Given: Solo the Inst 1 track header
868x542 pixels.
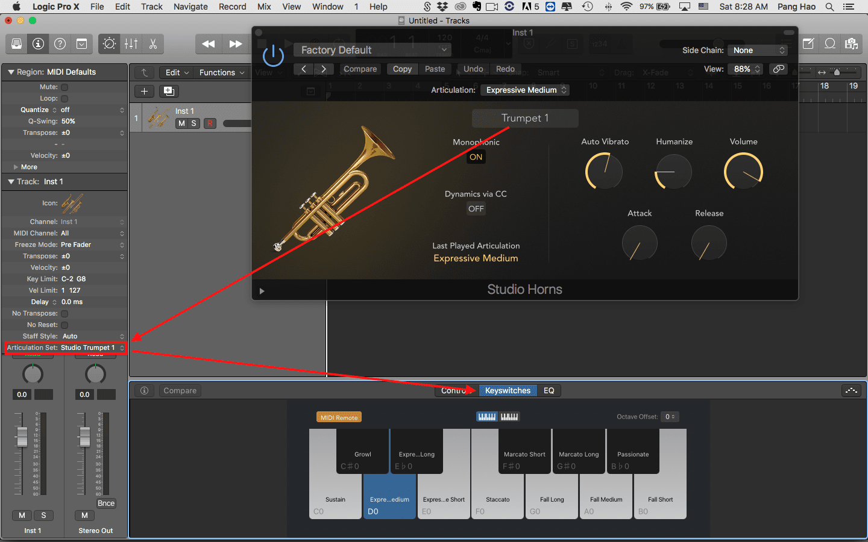Looking at the screenshot, I should [193, 123].
